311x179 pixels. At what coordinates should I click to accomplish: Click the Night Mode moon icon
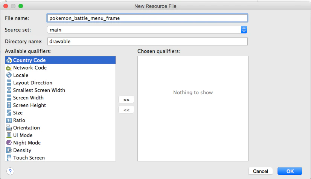tap(9, 143)
